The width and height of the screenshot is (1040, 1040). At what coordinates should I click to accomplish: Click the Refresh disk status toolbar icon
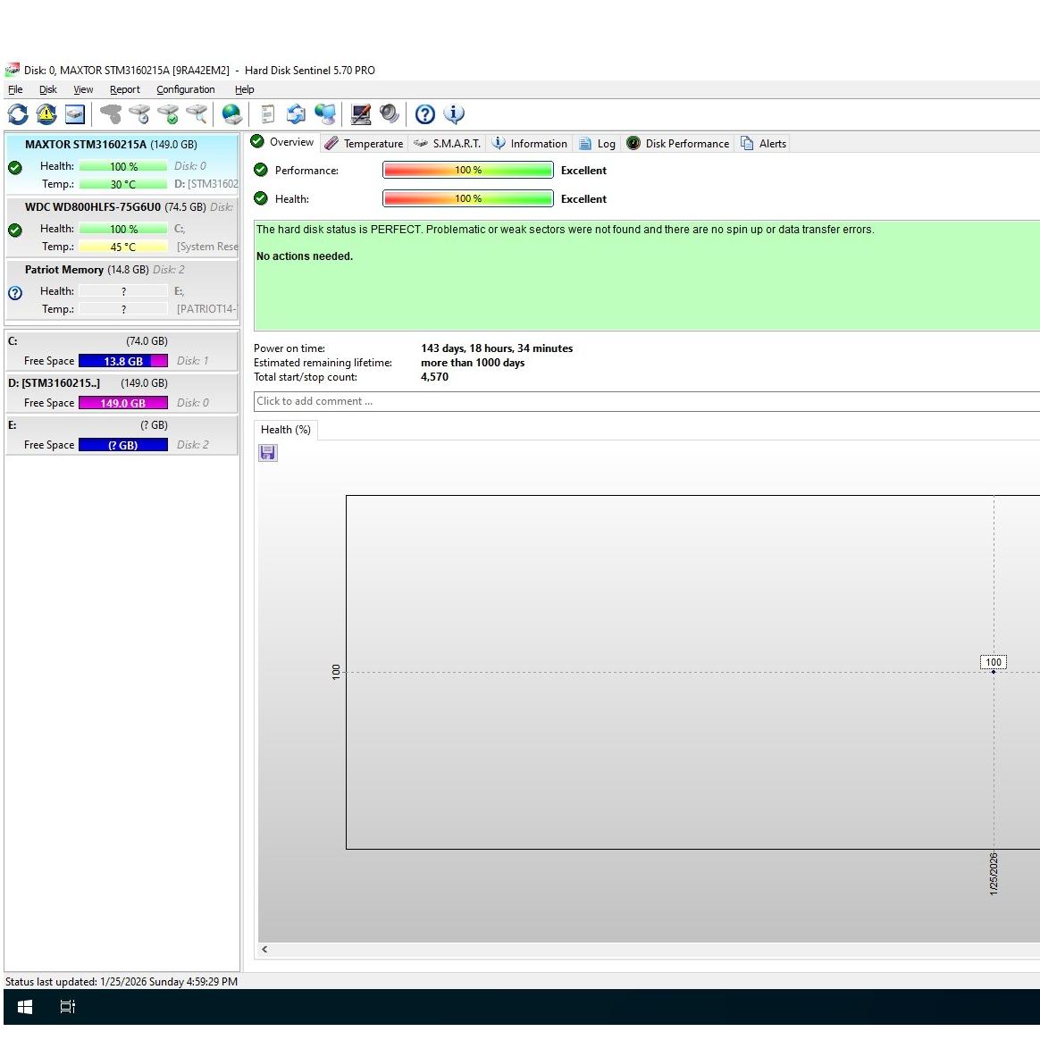point(18,114)
